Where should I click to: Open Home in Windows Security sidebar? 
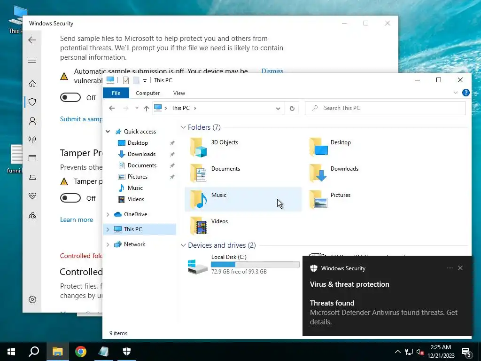coord(32,84)
